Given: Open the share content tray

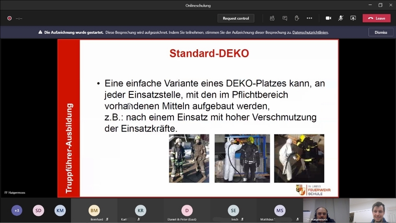Looking at the screenshot, I should point(353,18).
